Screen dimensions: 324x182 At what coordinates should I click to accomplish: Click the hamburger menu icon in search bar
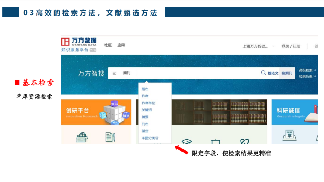(114, 73)
